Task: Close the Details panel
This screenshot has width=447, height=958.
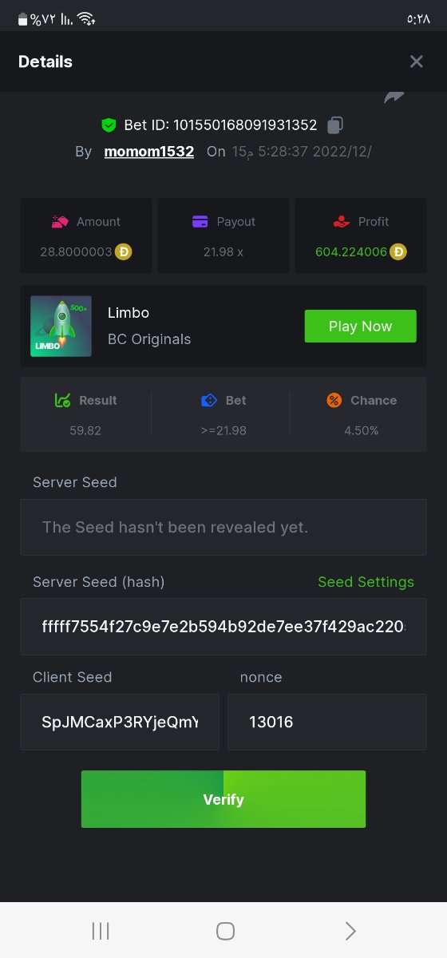Action: pos(416,61)
